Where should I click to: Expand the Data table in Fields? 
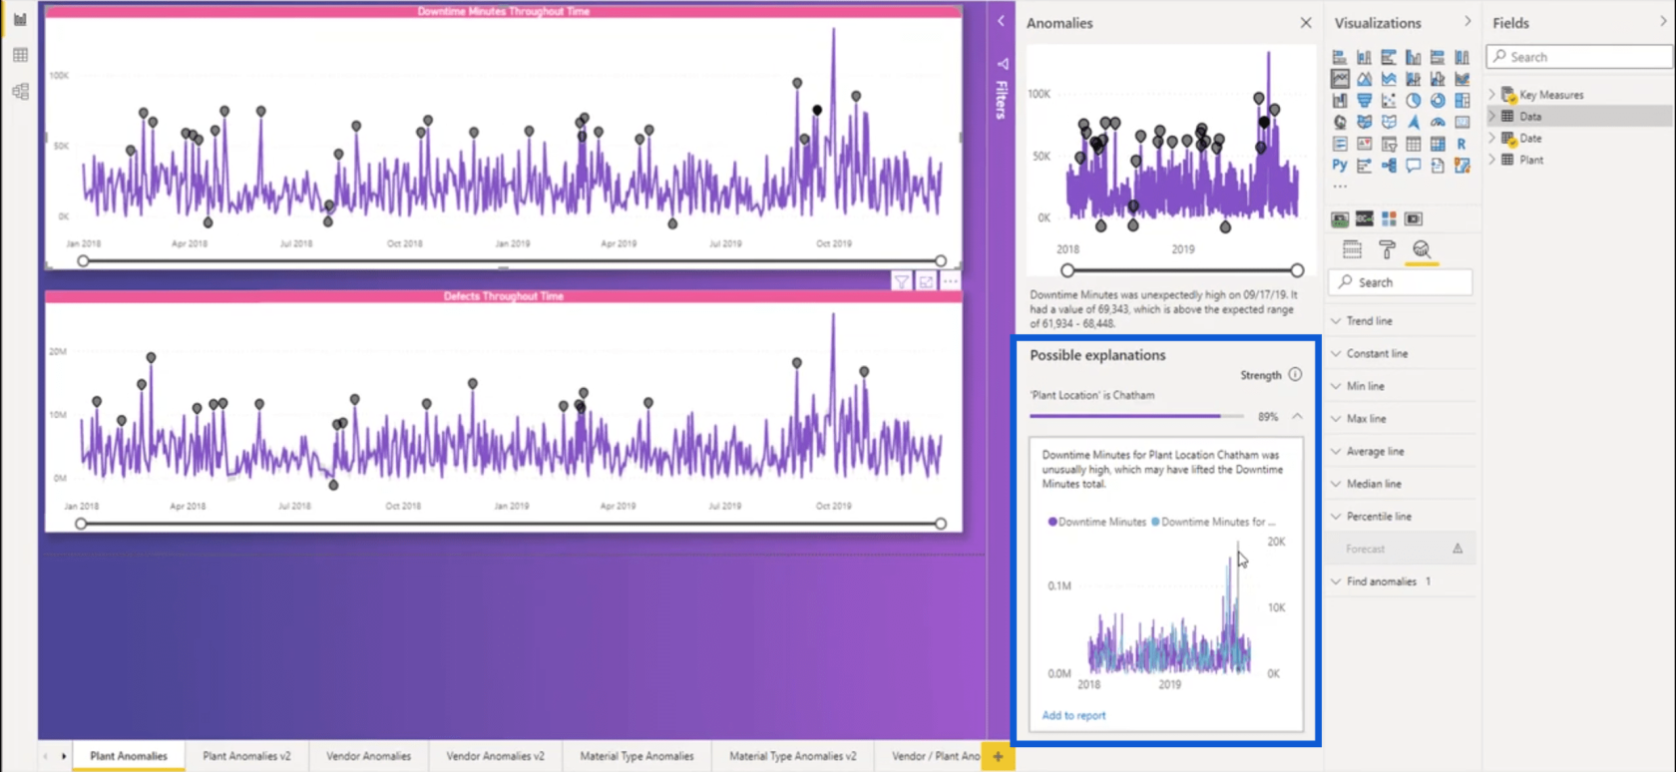(1492, 117)
